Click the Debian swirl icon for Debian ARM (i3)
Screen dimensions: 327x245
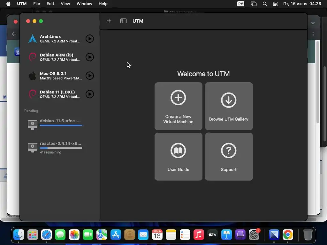pyautogui.click(x=33, y=57)
